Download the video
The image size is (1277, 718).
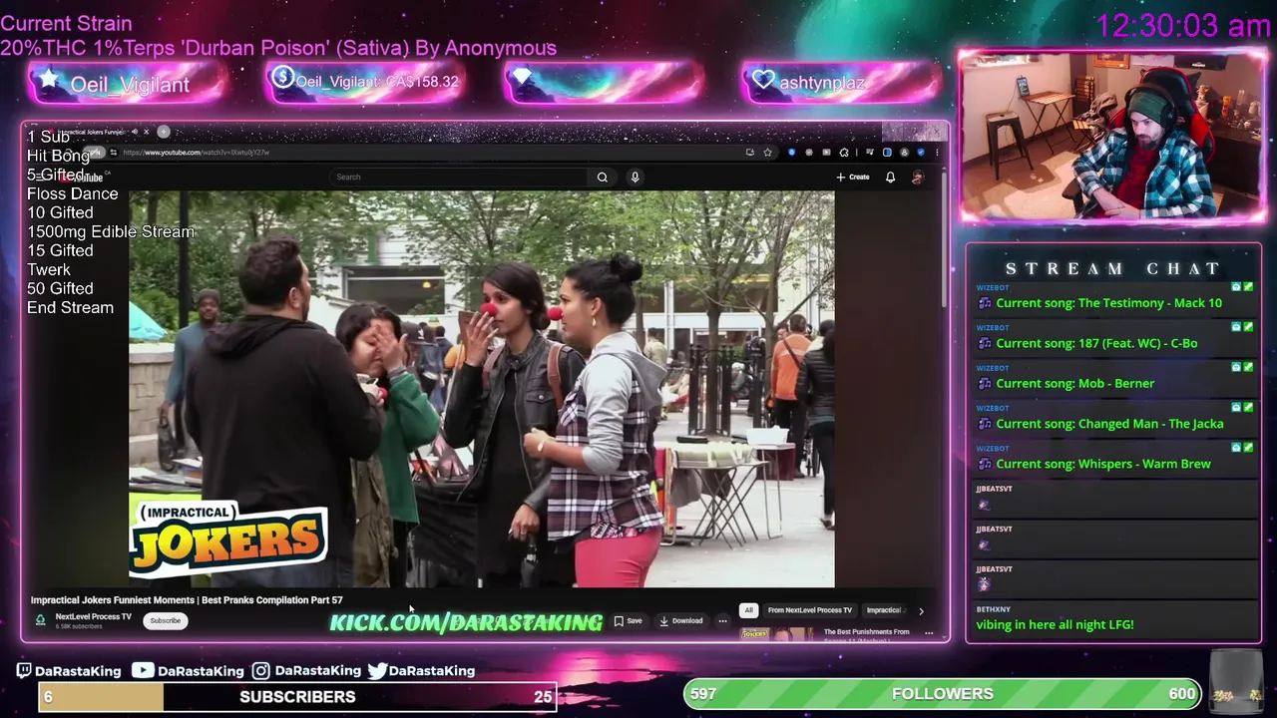[681, 620]
